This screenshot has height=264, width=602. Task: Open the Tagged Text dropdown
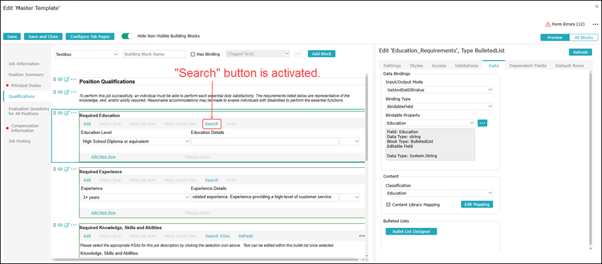(258, 54)
